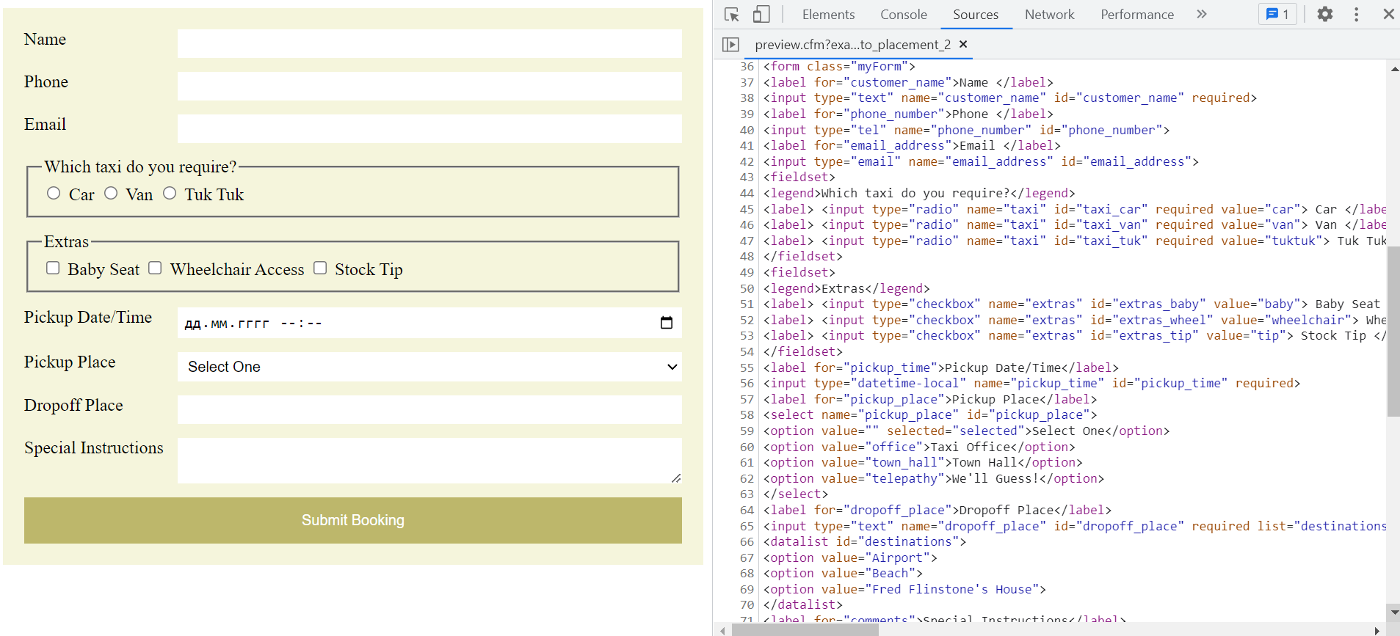1400x636 pixels.
Task: Activate the inspect element picker icon
Action: tap(731, 15)
